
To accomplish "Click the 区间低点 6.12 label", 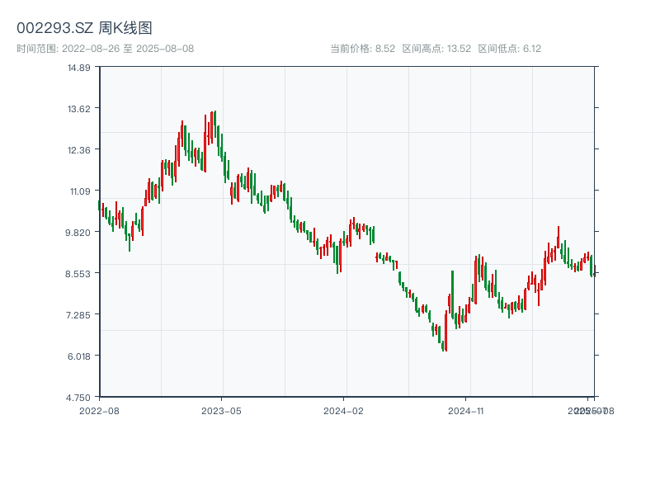I will coord(509,49).
